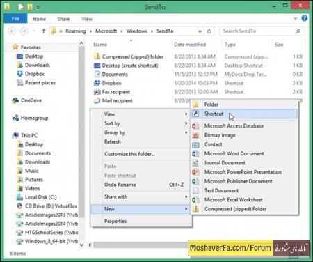Click the search magnifier icon

point(298,31)
